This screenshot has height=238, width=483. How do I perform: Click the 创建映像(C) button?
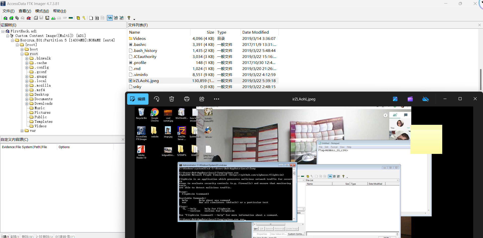[65, 236]
